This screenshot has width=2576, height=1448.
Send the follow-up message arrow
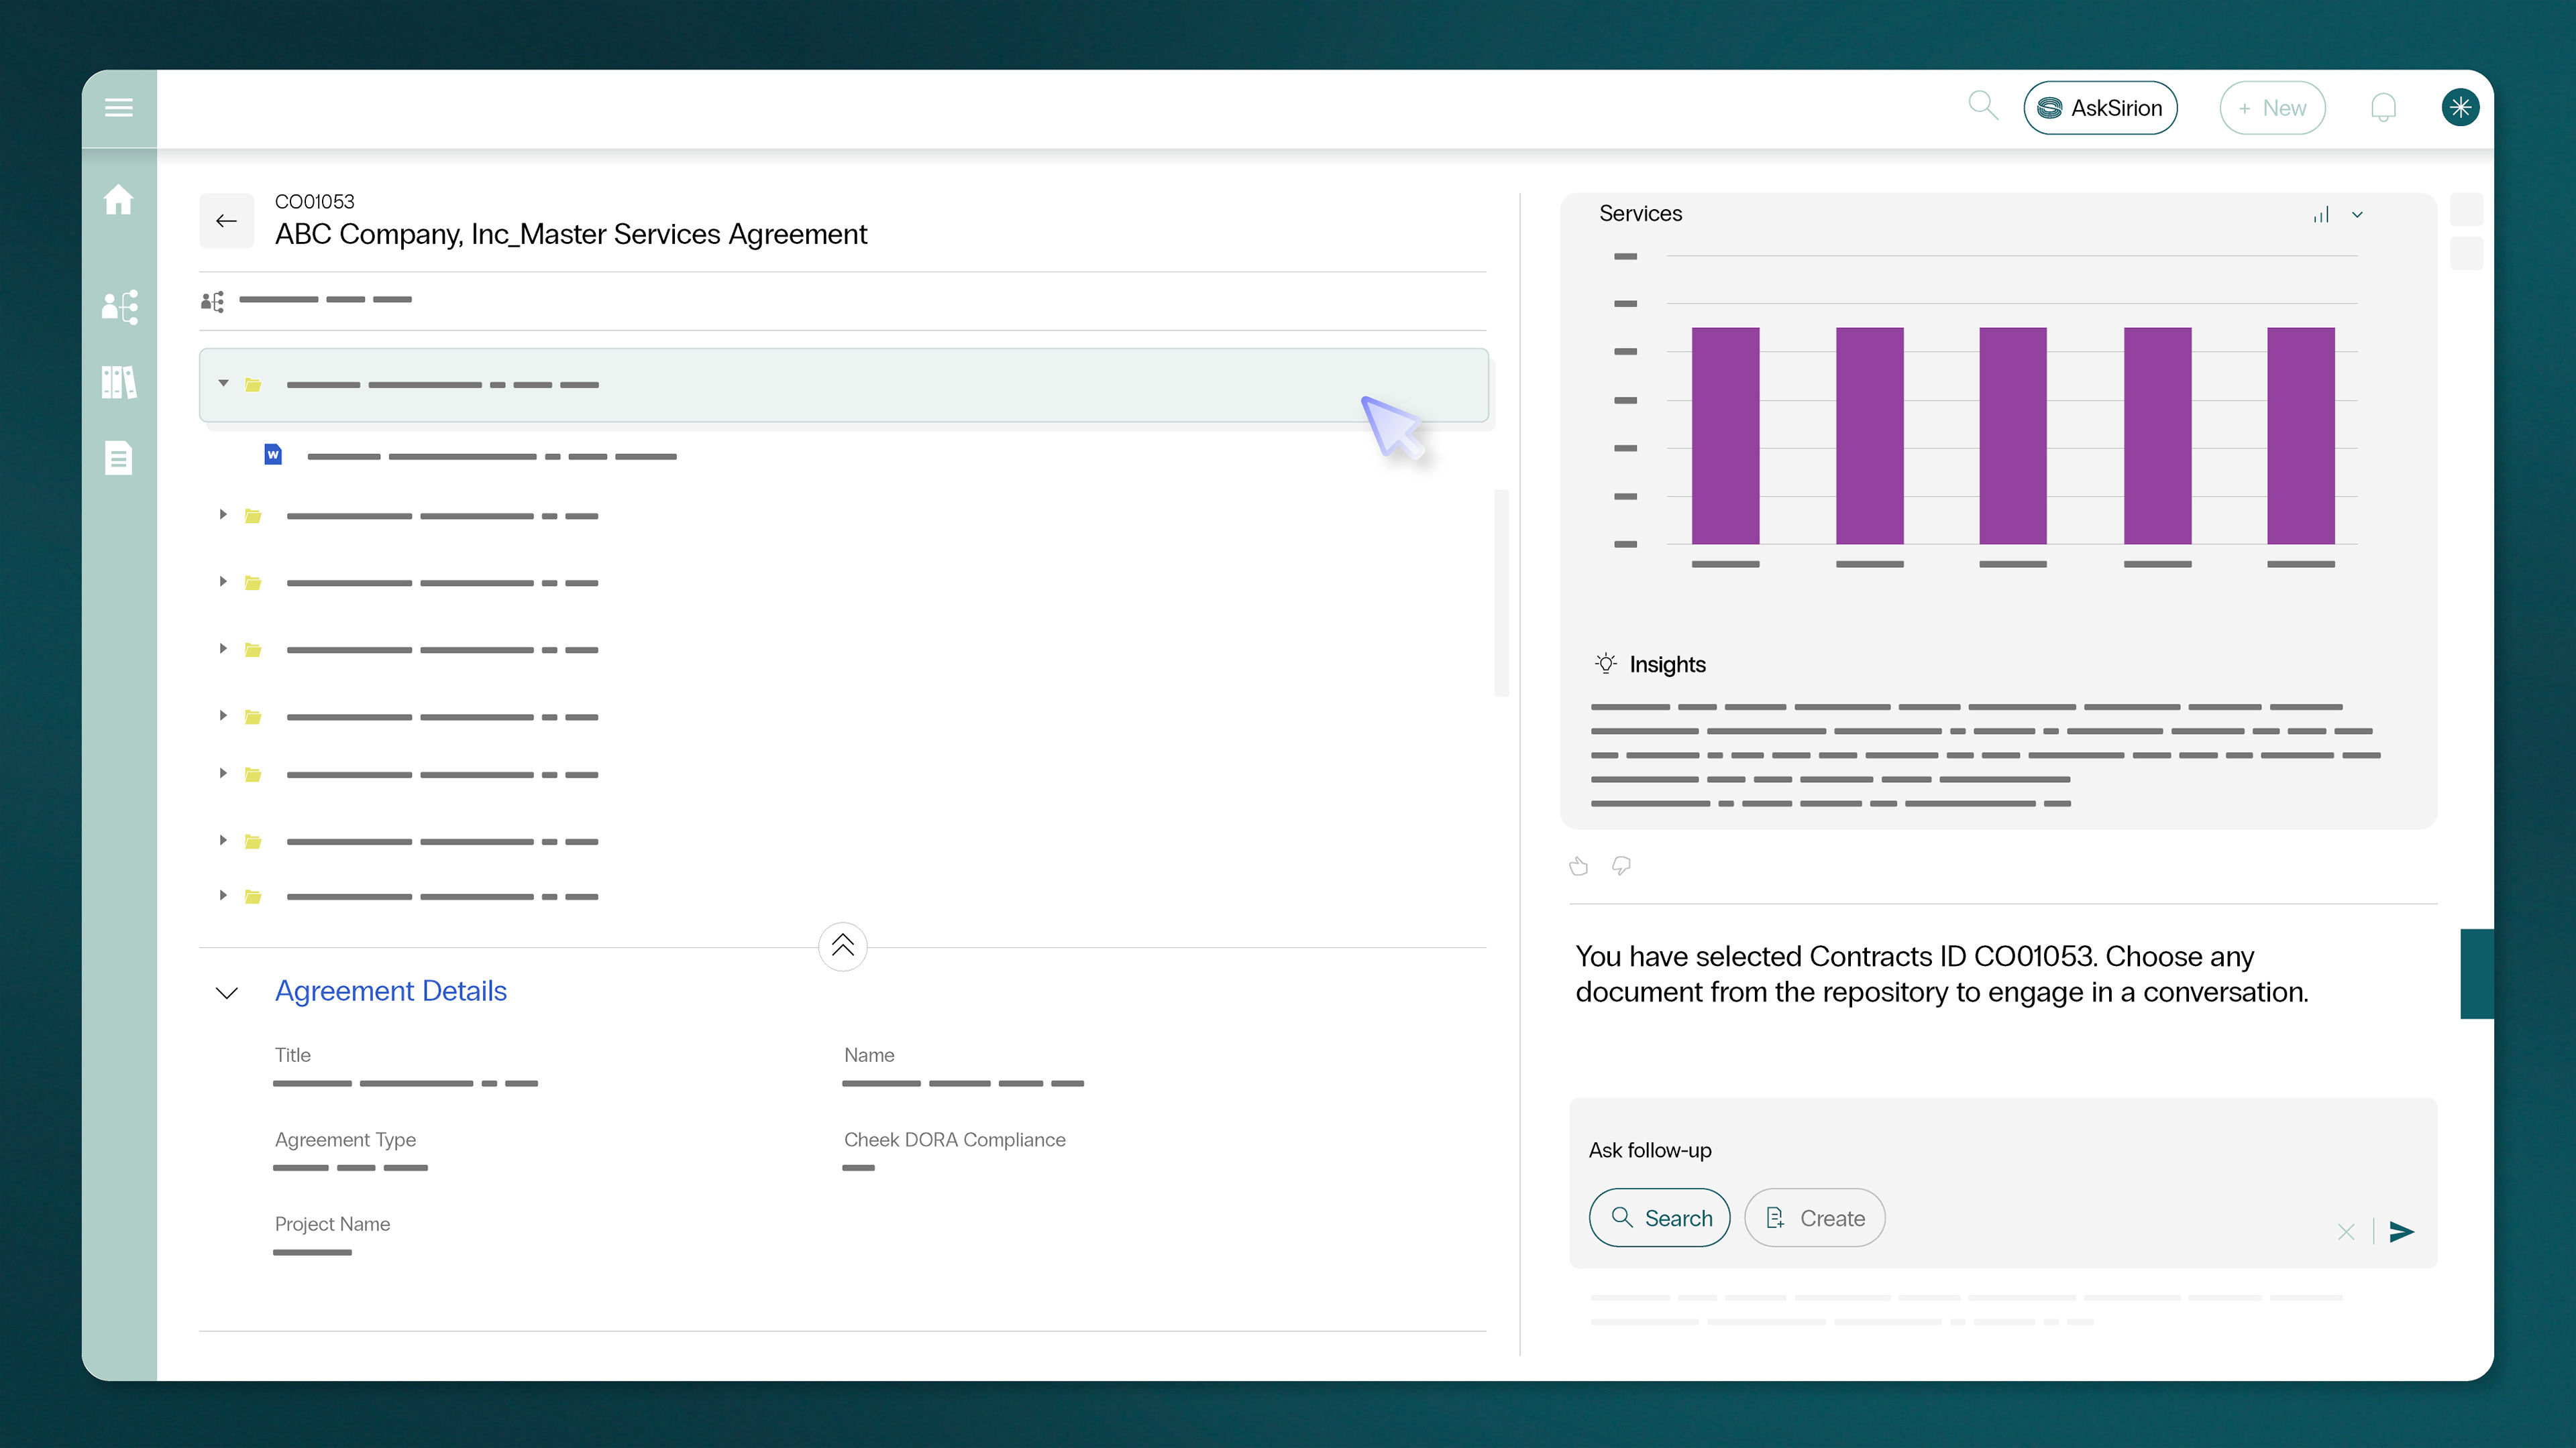click(x=2401, y=1231)
